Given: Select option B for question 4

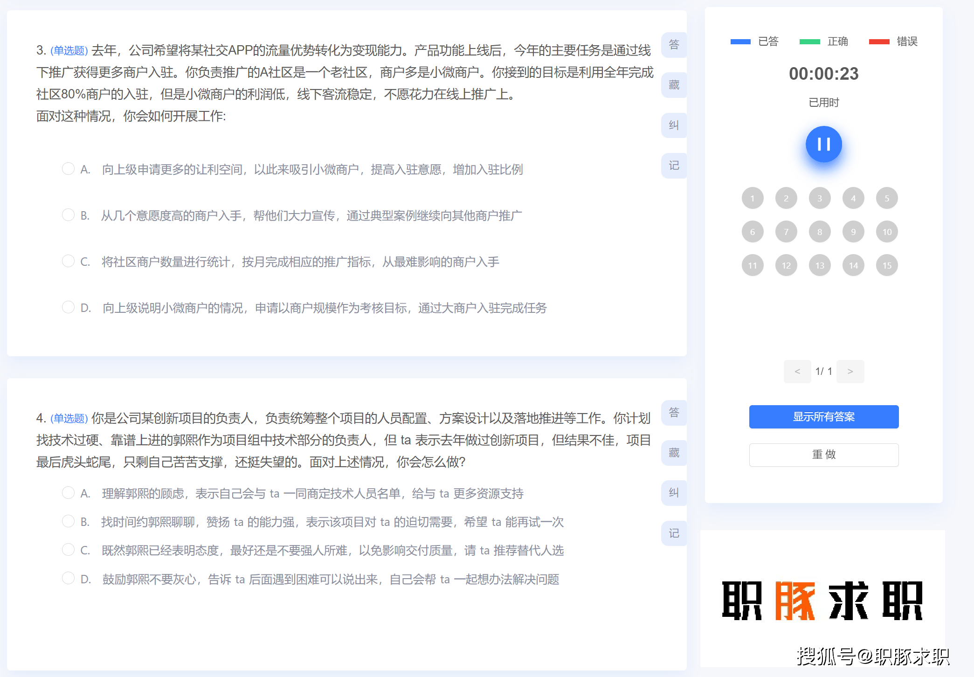Looking at the screenshot, I should tap(68, 521).
